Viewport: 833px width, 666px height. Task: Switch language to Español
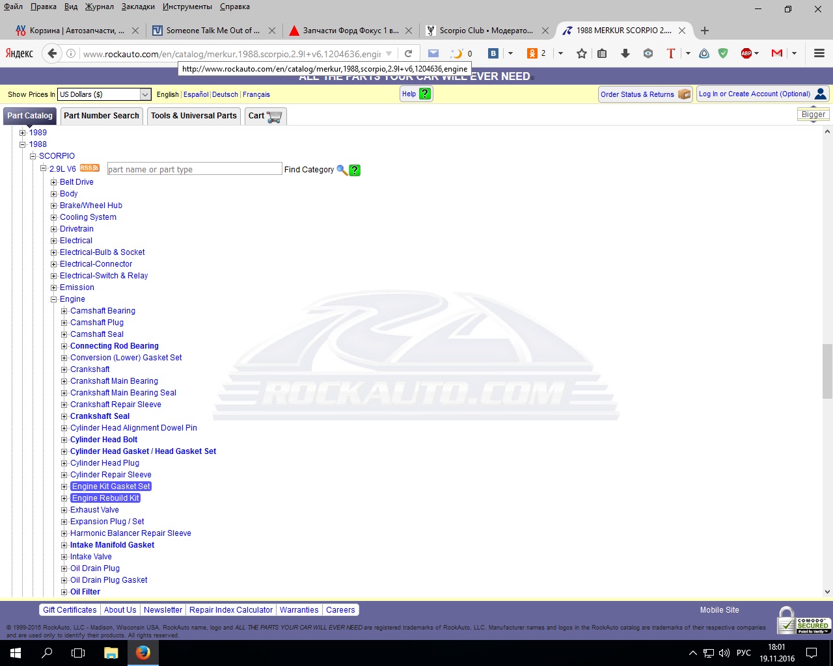[x=196, y=94]
